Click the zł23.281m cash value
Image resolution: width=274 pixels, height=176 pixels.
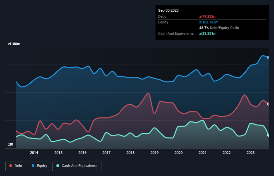[x=208, y=33]
